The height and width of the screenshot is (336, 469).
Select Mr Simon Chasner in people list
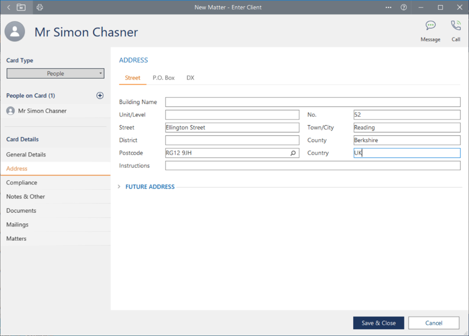(42, 111)
